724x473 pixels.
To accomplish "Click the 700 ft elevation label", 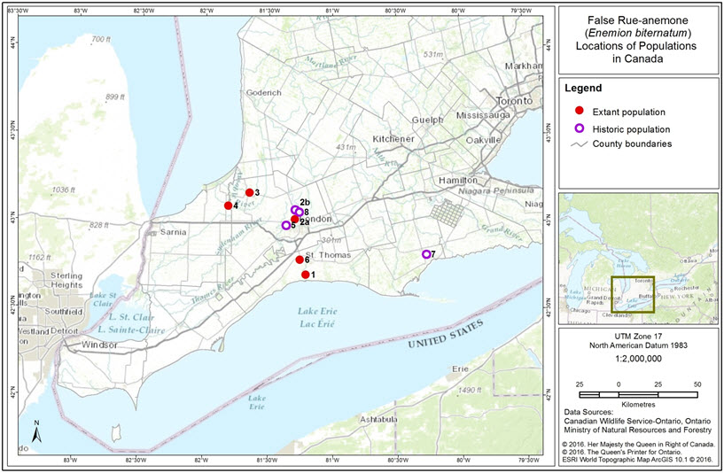I will pos(101,39).
